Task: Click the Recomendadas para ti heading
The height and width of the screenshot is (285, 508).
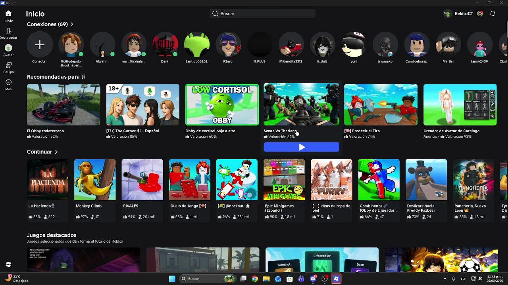Action: point(56,77)
